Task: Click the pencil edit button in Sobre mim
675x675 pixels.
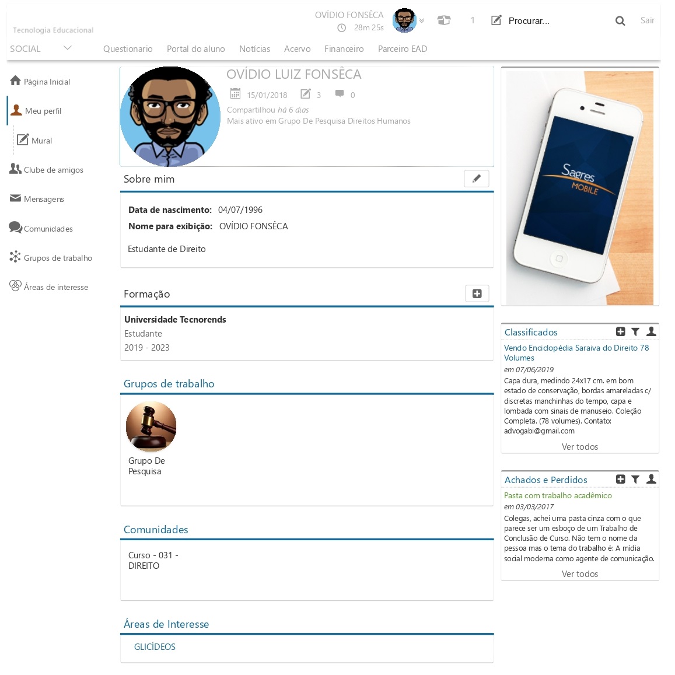Action: click(476, 179)
